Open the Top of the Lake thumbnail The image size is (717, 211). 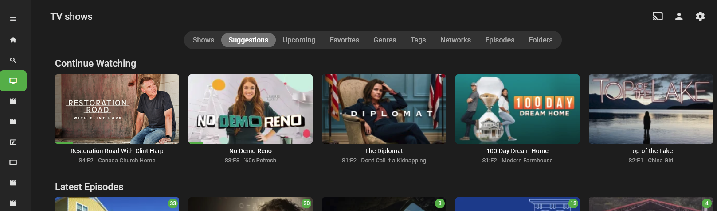[651, 109]
